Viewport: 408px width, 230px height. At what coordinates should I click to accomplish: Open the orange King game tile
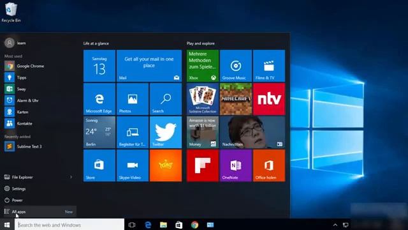point(166,165)
